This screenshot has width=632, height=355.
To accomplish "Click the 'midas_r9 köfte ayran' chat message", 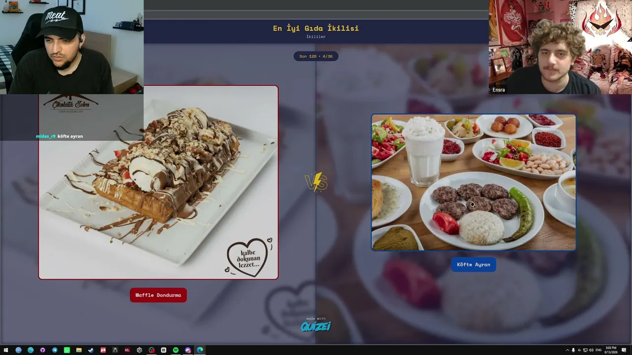I will coord(59,136).
